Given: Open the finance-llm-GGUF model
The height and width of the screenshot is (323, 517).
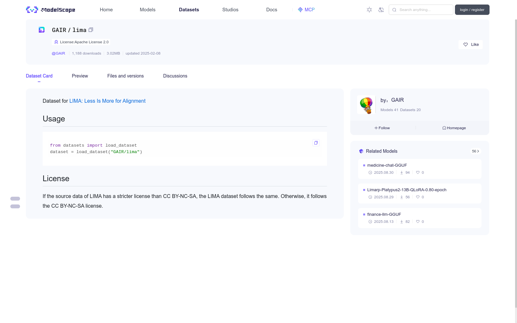Looking at the screenshot, I should click(384, 214).
